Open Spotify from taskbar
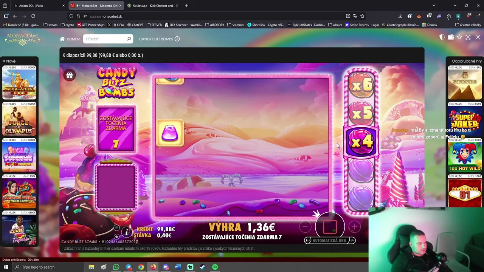The width and height of the screenshot is (484, 272). (215, 267)
